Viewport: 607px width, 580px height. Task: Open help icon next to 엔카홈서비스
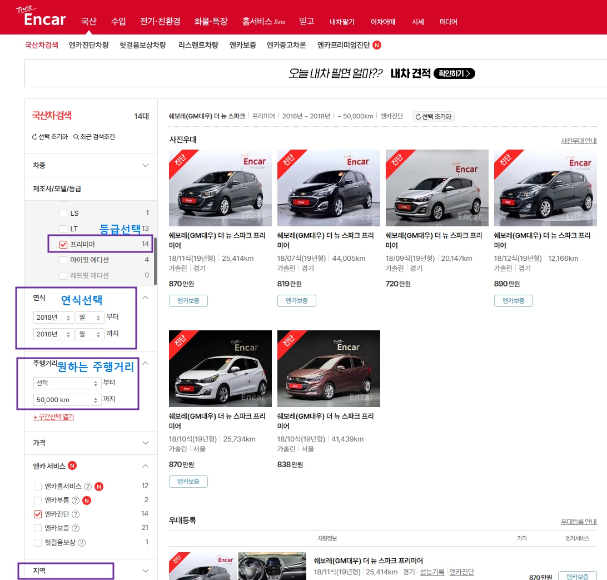[88, 487]
